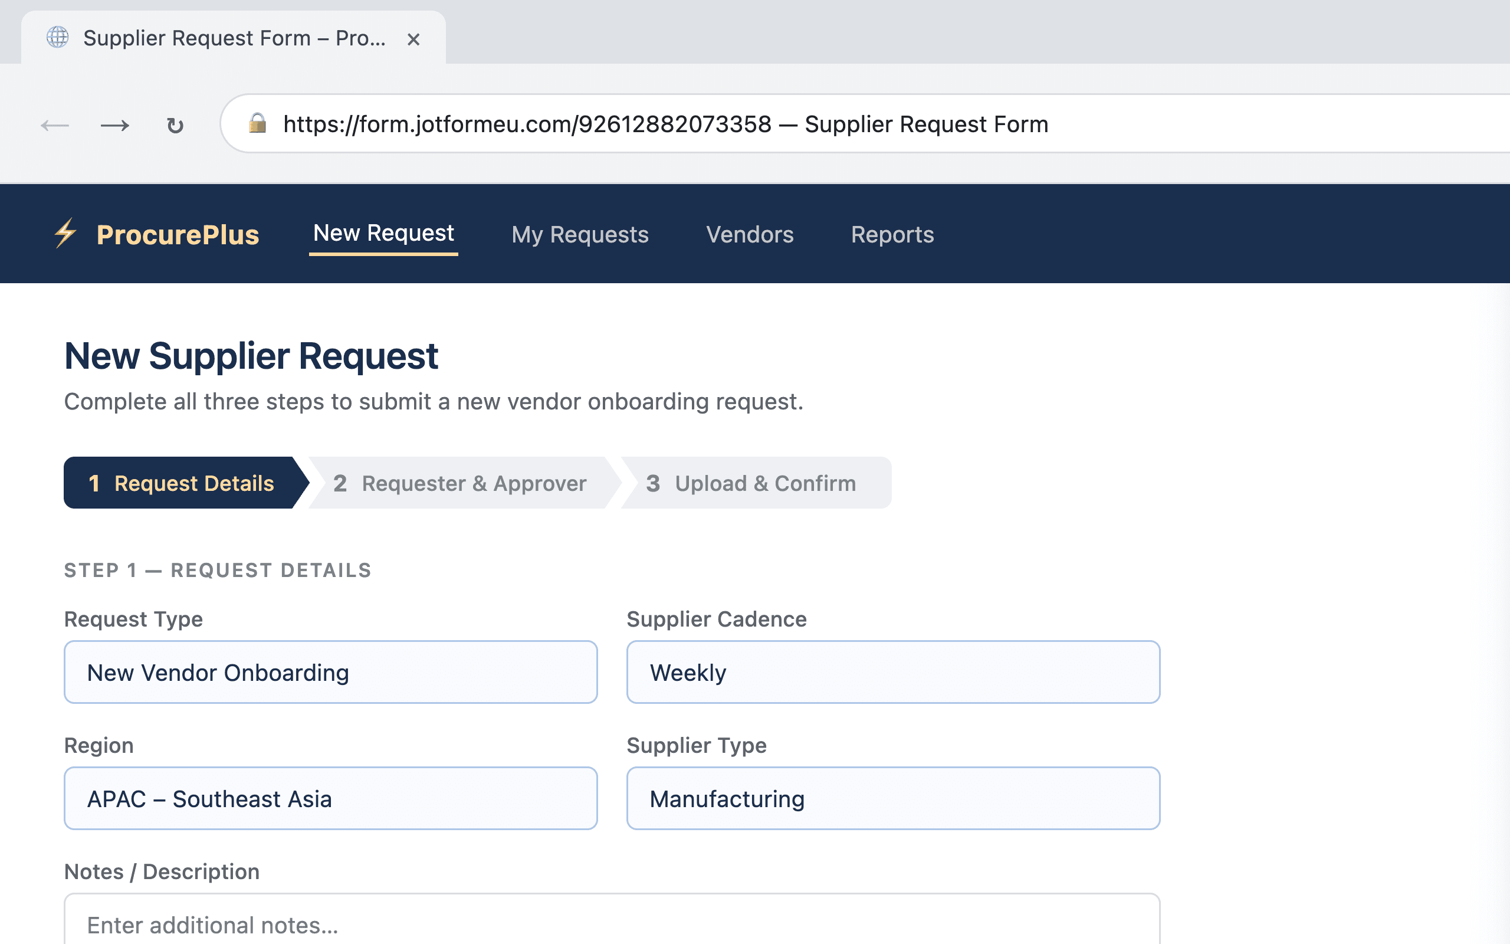
Task: Jump to step 3 Upload & Confirm
Action: coord(756,483)
